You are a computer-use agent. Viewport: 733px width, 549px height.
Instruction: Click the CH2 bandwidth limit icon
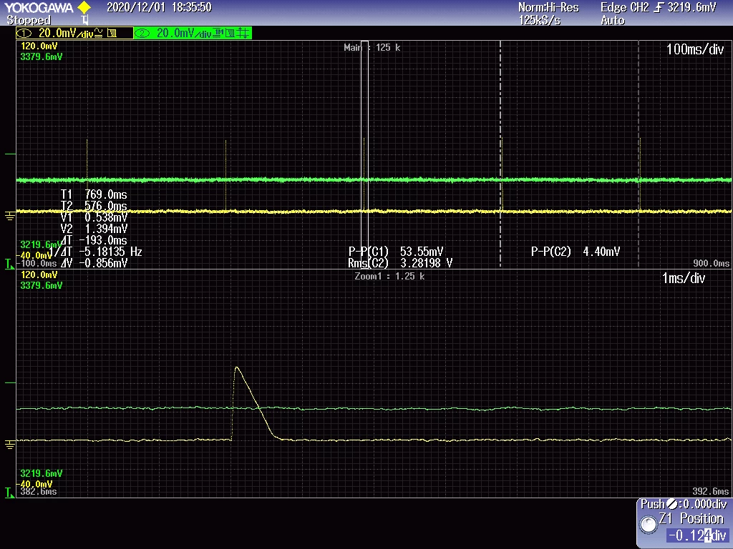click(230, 33)
